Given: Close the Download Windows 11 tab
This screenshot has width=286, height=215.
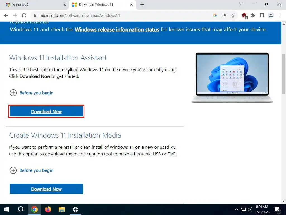Looking at the screenshot, I should [131, 5].
